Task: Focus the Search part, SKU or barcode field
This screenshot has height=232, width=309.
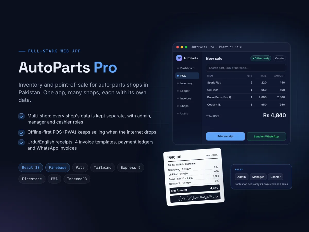Action: [246, 68]
